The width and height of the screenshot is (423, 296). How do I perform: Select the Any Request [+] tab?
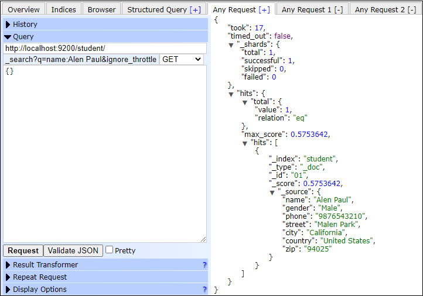(x=241, y=9)
